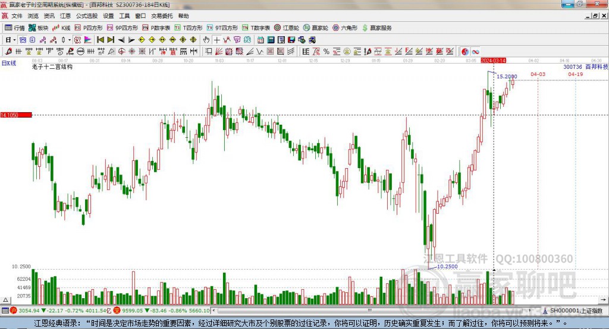The height and width of the screenshot is (329, 609).
Task: Open the 日 period dropdown
Action: [x=11, y=40]
